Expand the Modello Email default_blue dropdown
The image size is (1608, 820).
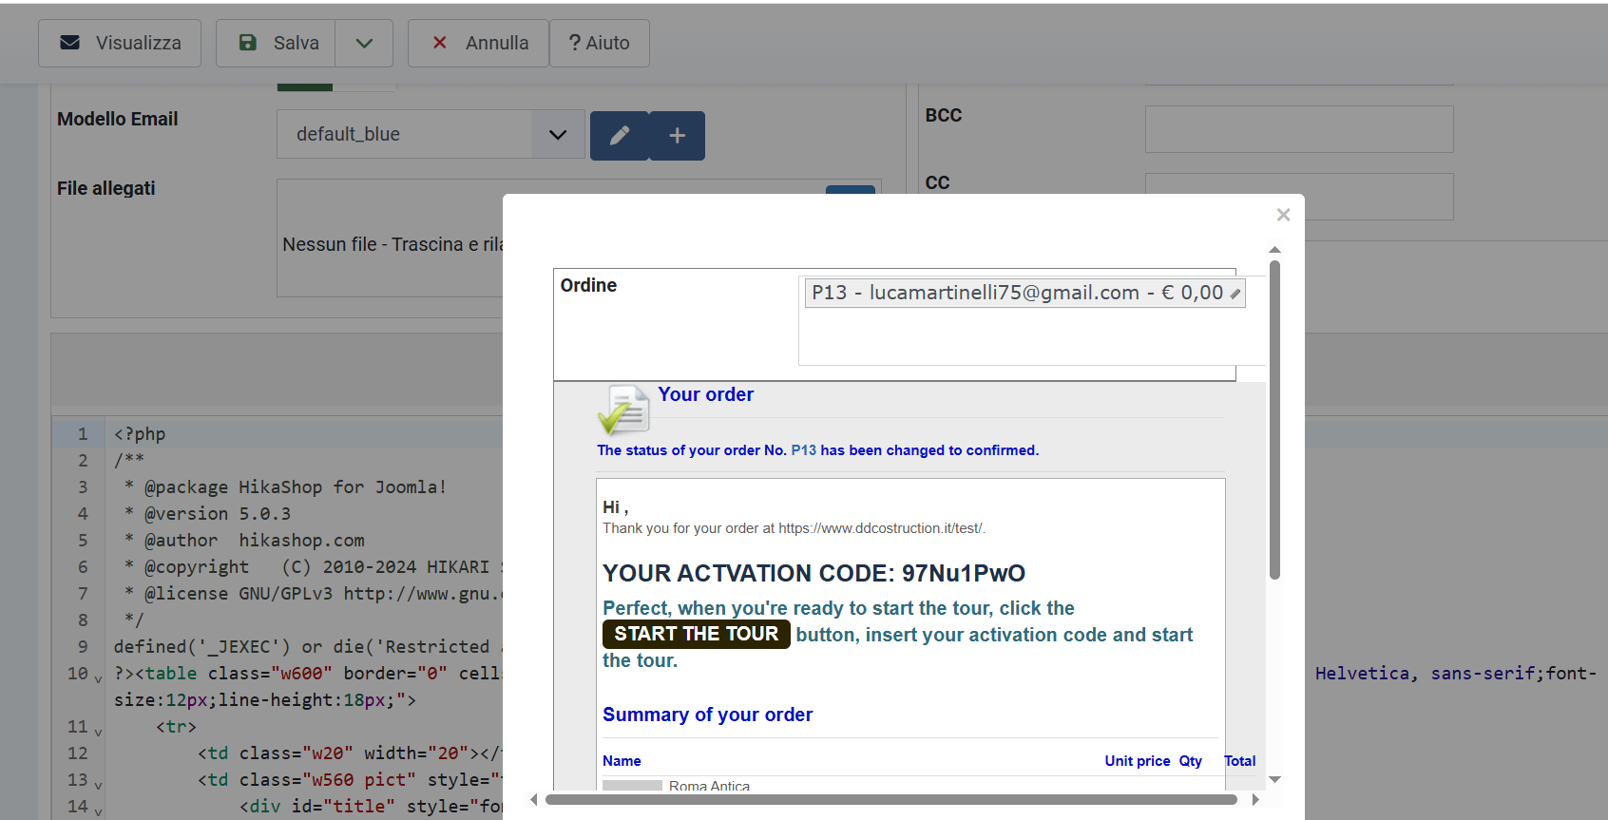click(558, 135)
